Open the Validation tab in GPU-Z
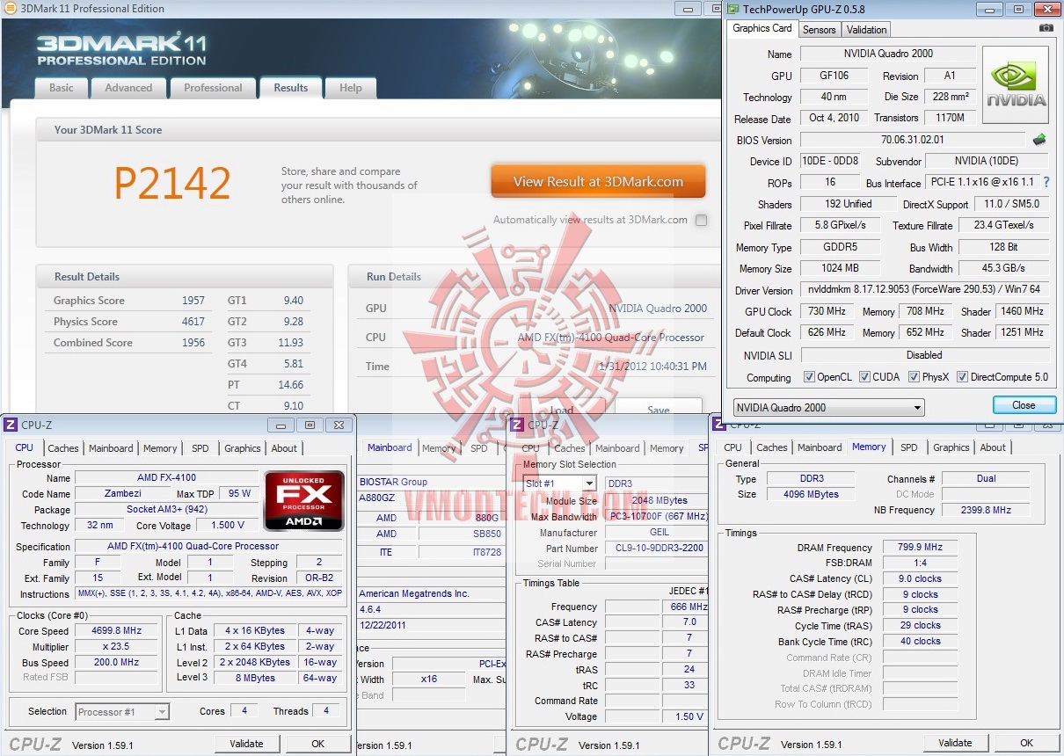This screenshot has height=756, width=1064. click(867, 29)
